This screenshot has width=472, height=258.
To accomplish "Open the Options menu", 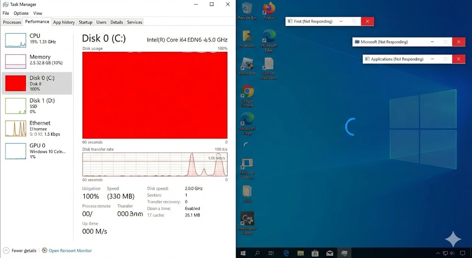I will [x=21, y=13].
